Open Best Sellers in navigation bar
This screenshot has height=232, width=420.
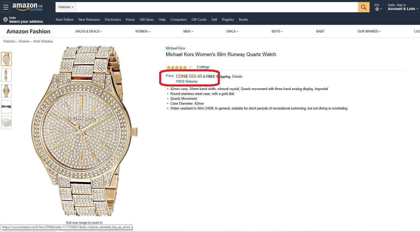(x=64, y=19)
